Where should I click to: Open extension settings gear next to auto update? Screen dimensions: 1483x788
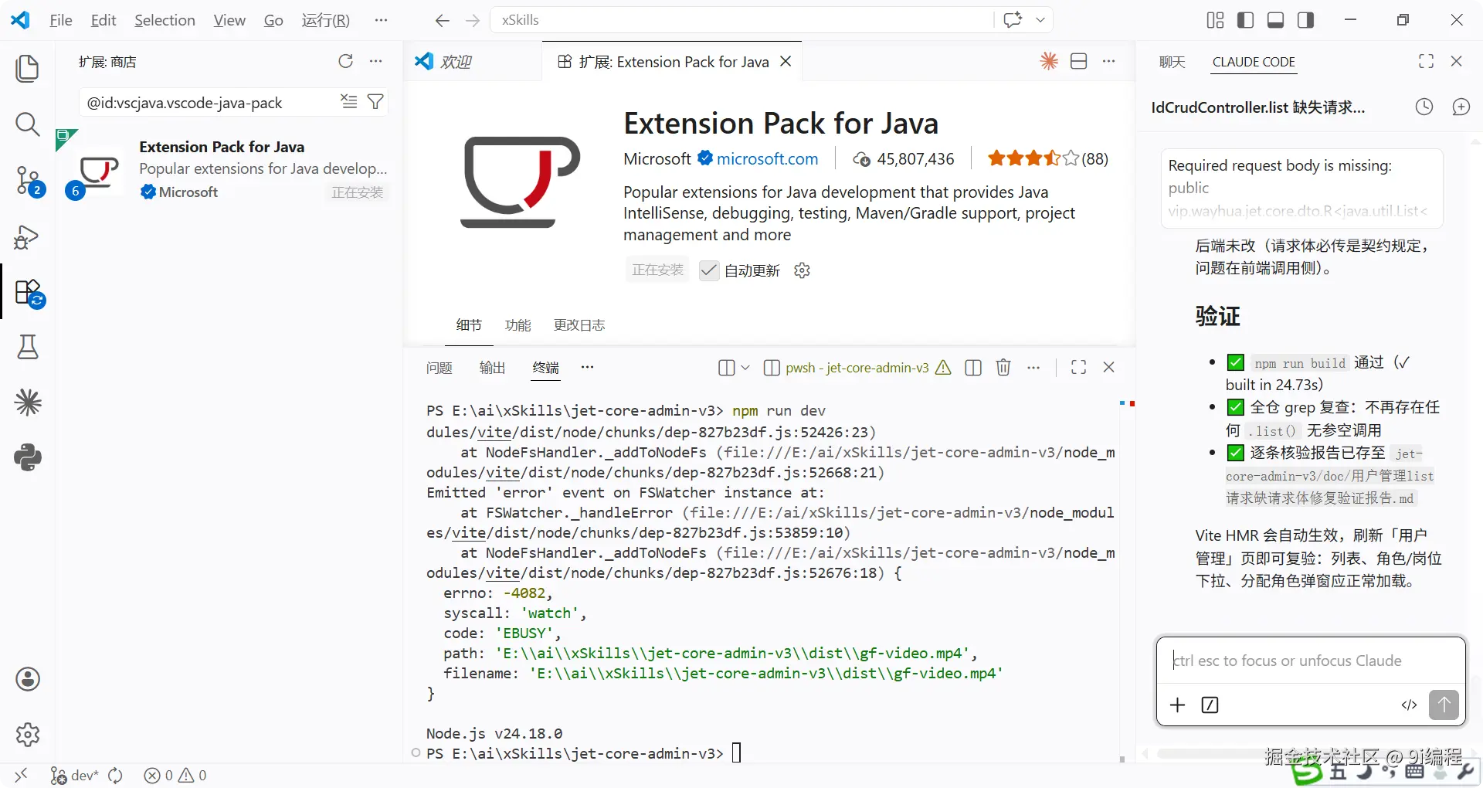(802, 270)
